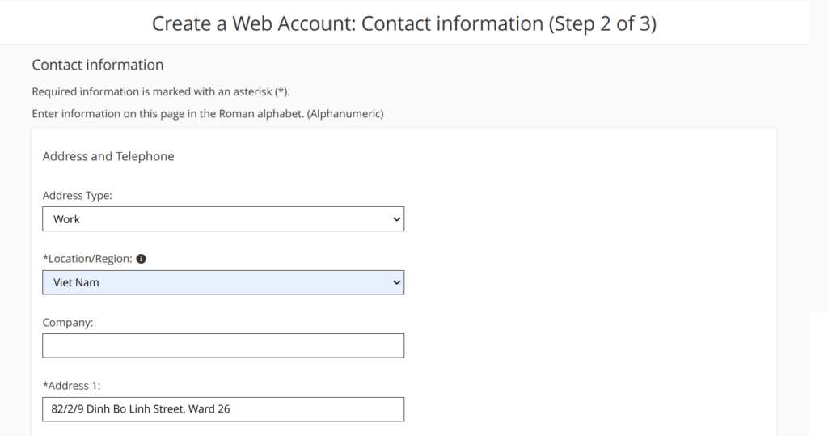This screenshot has width=828, height=436.
Task: Click the '(Step 2 of 3)' title text
Action: pyautogui.click(x=602, y=23)
